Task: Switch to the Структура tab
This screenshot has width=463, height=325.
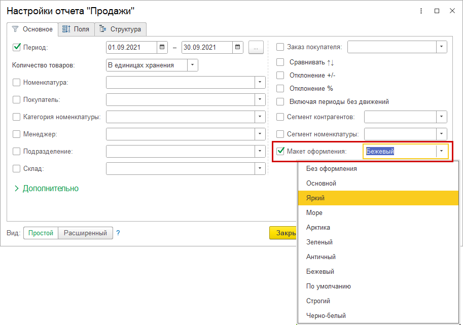Action: coord(121,29)
